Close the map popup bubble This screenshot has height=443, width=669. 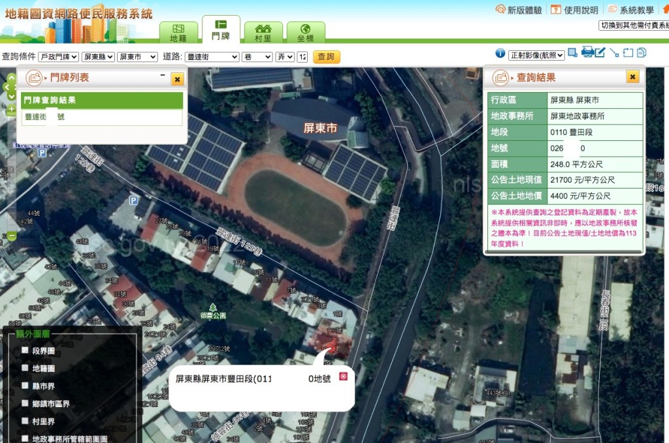point(343,378)
